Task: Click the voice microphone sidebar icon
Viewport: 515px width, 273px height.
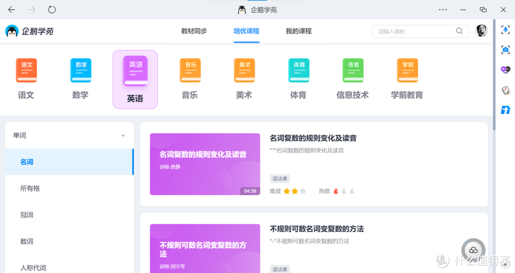Action: click(505, 30)
